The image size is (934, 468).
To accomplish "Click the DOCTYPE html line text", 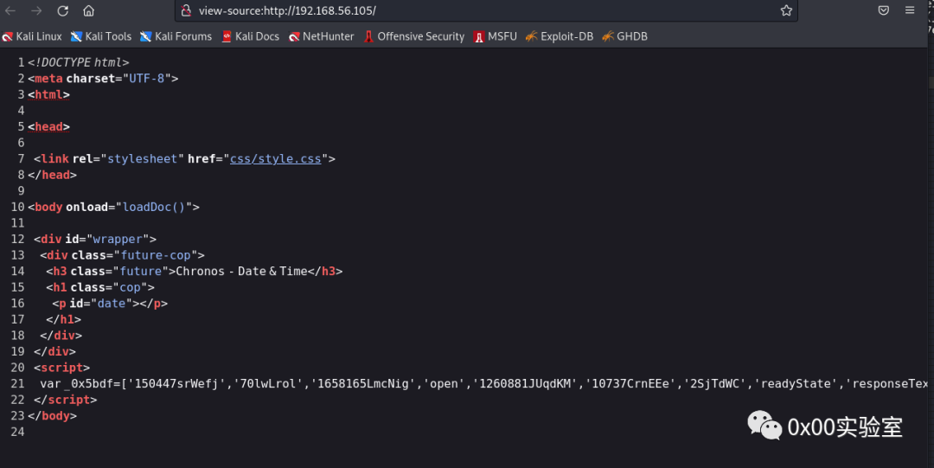I will [x=78, y=62].
